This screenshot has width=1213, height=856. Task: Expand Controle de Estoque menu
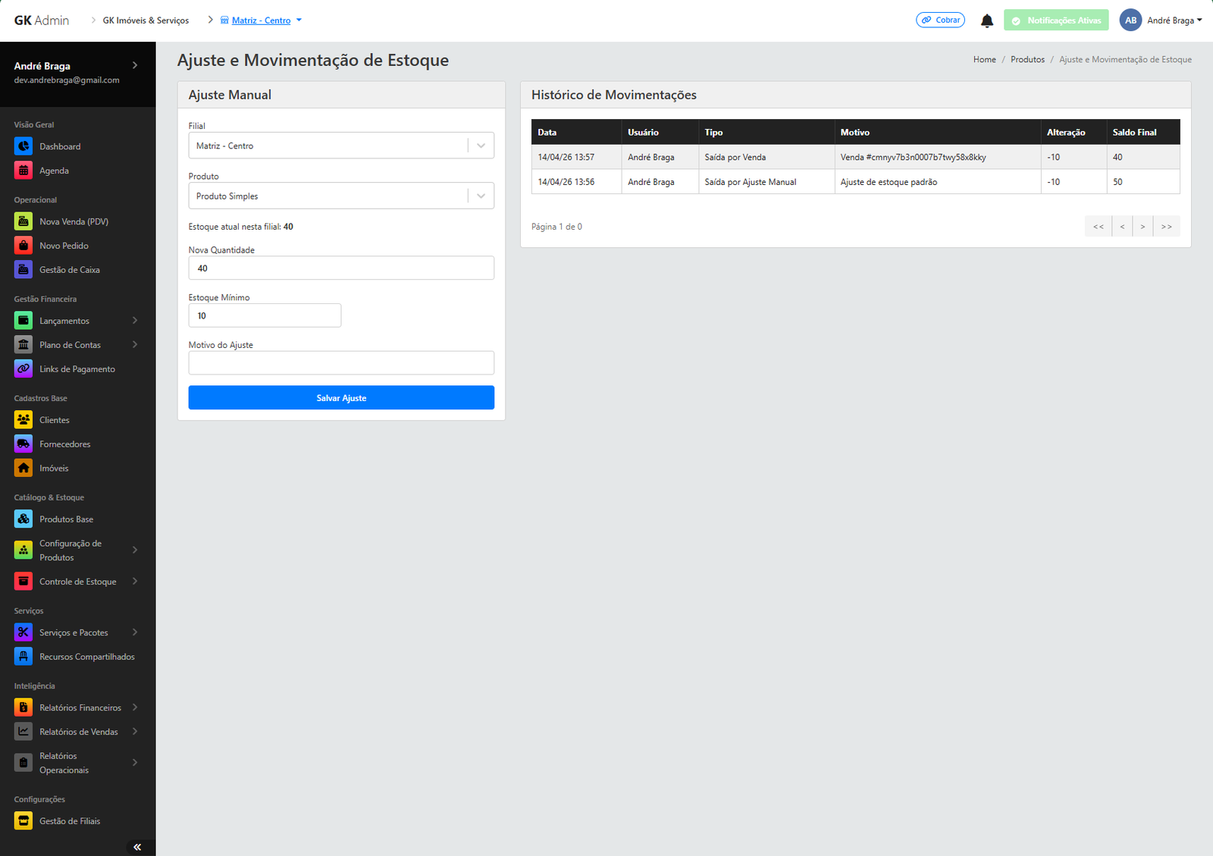pyautogui.click(x=76, y=582)
